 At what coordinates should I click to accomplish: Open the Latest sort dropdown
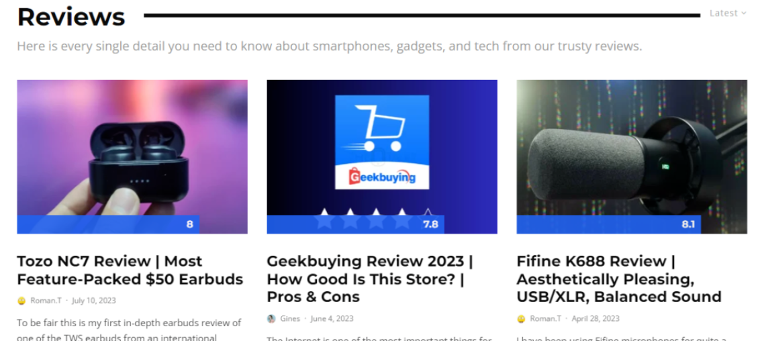pos(728,13)
